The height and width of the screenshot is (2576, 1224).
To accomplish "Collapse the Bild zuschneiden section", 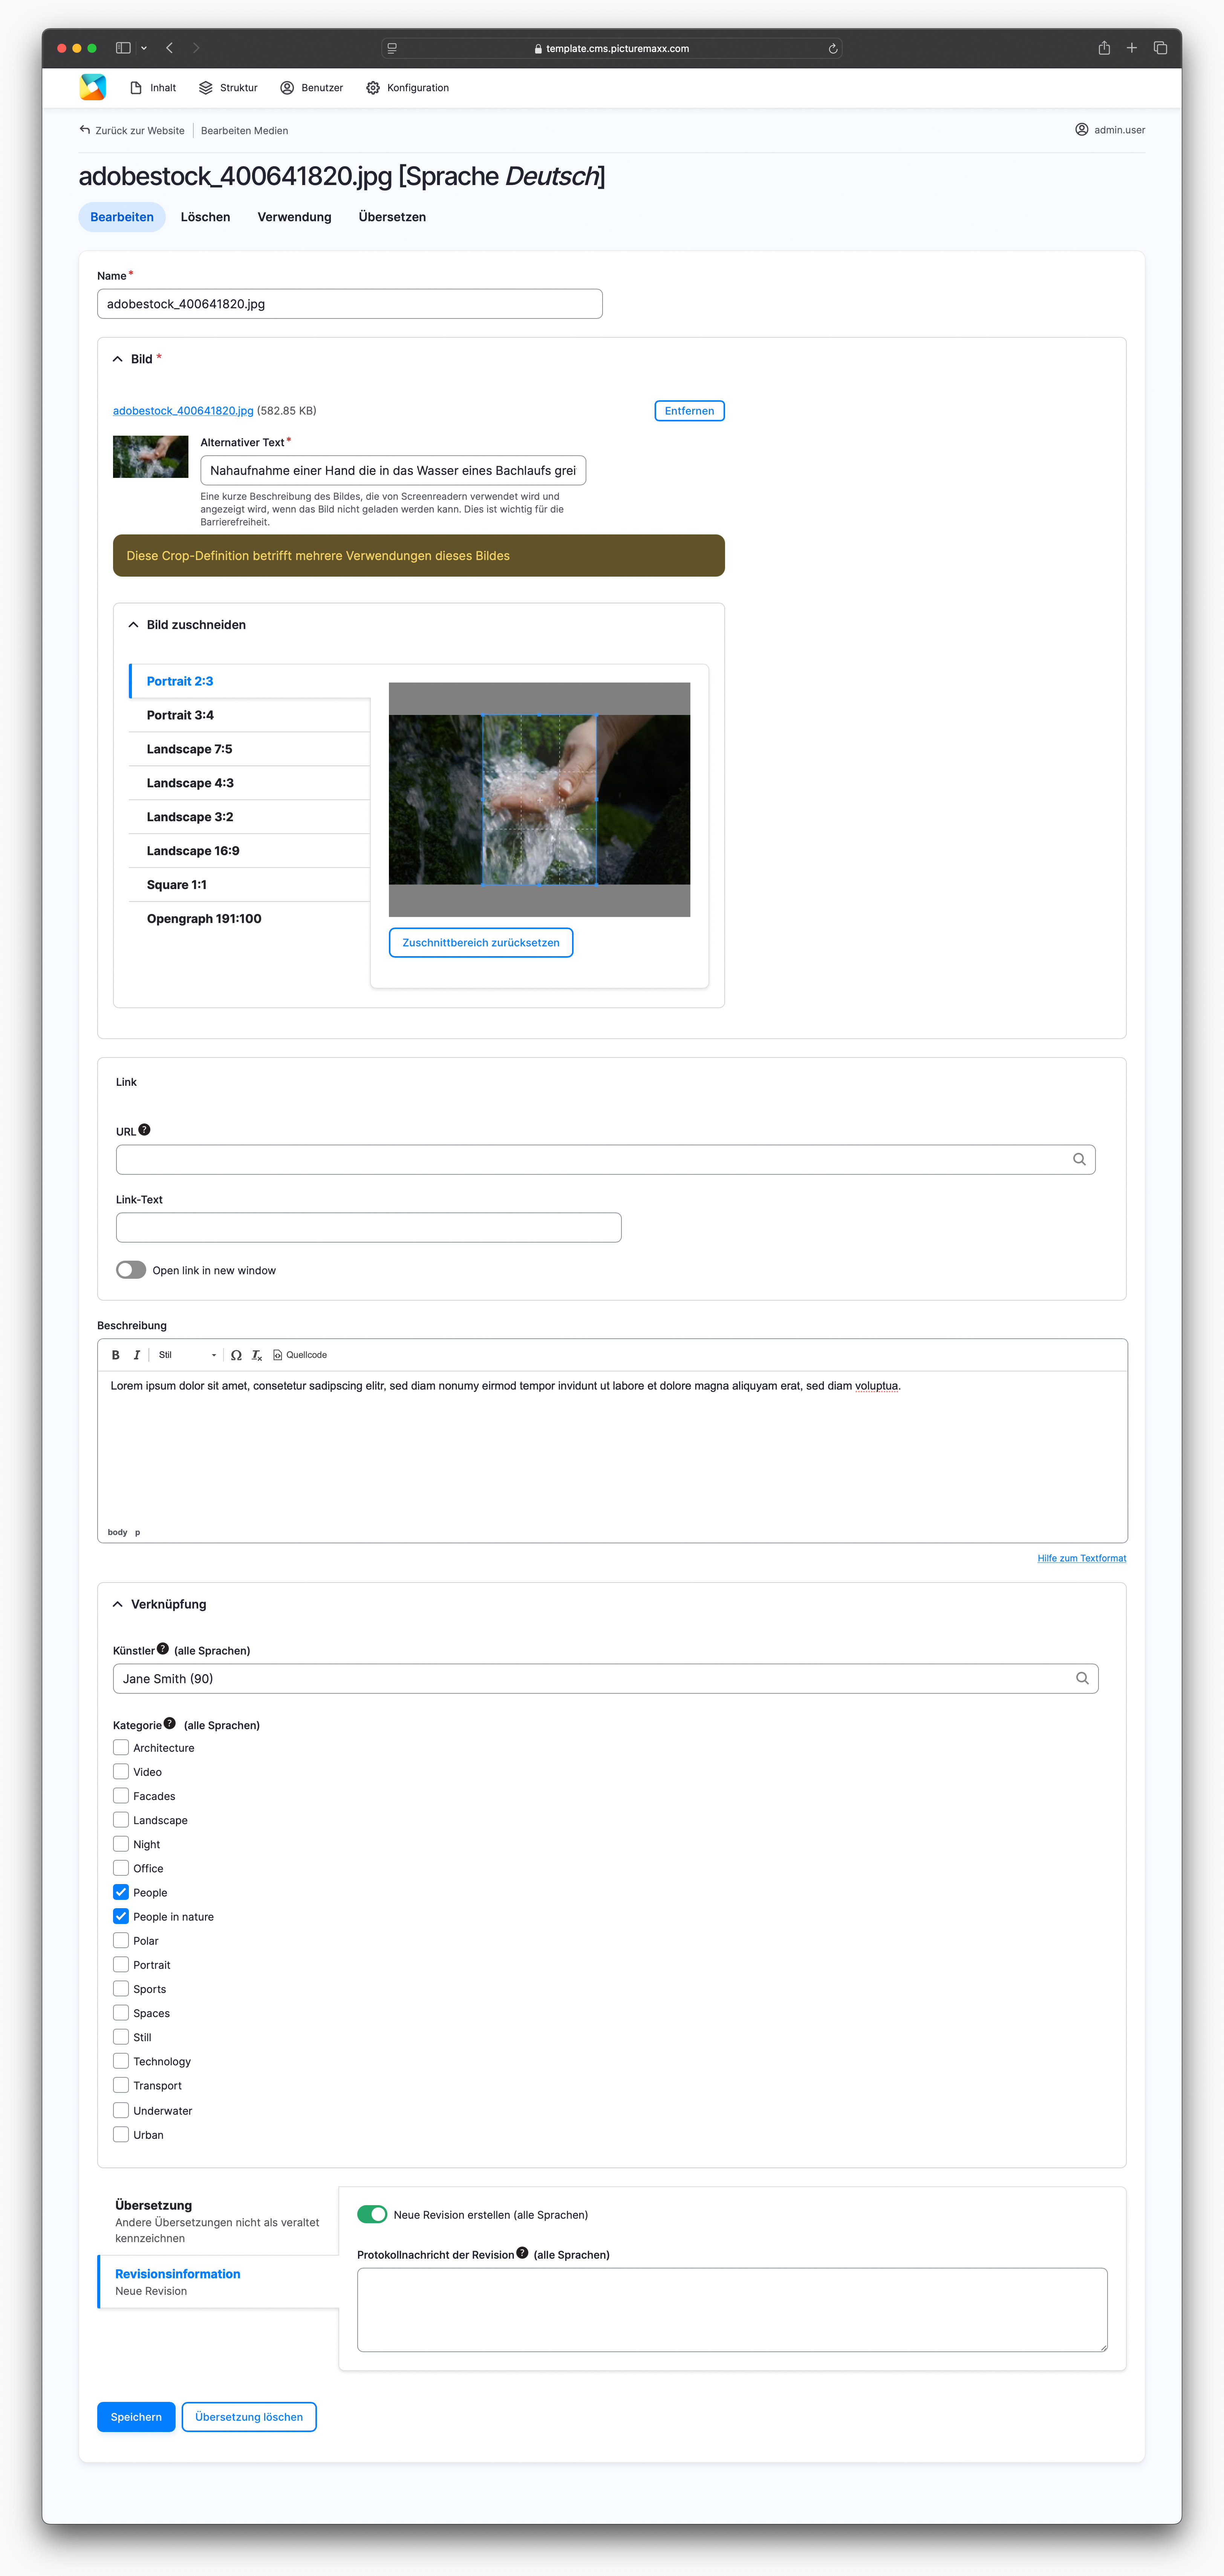I will point(187,625).
